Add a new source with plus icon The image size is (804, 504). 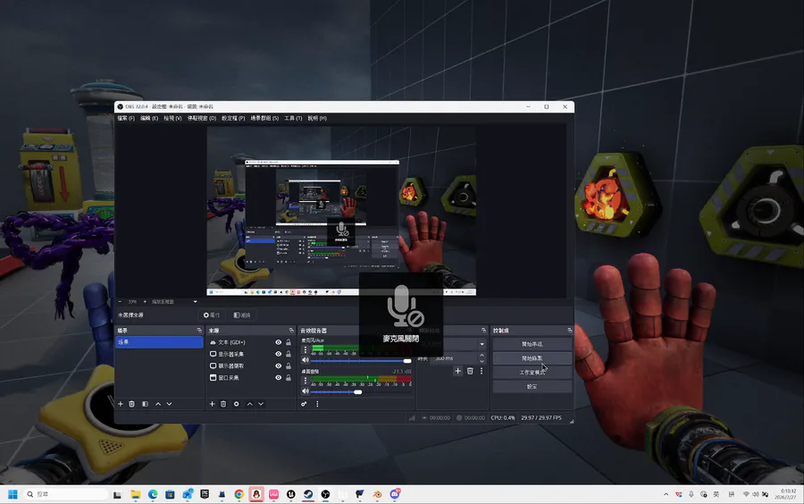click(x=212, y=404)
